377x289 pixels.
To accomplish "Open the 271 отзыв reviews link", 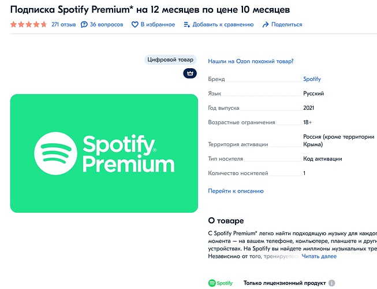I will (64, 24).
